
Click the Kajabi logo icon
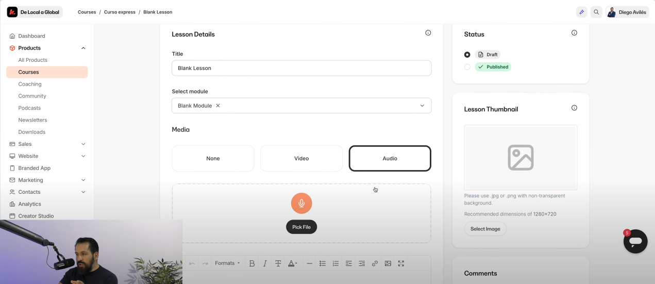tap(12, 12)
